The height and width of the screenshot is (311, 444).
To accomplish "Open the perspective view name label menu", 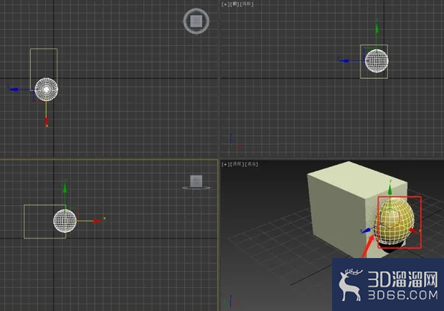I will 237,164.
